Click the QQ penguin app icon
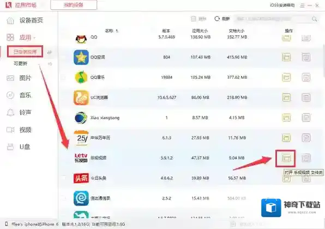 coord(81,39)
